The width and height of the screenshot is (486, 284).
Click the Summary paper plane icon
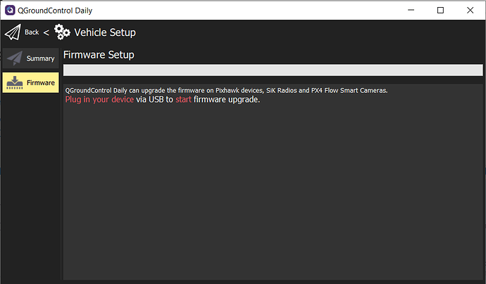15,58
